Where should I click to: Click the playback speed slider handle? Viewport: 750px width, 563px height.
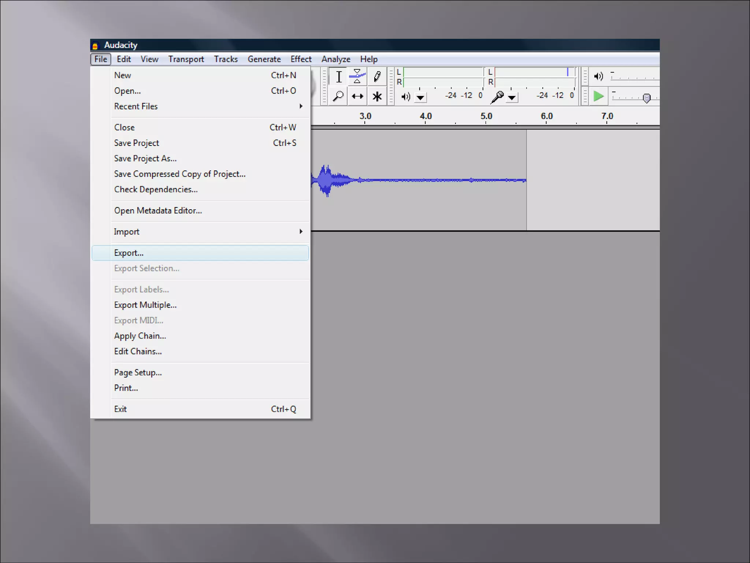[647, 98]
